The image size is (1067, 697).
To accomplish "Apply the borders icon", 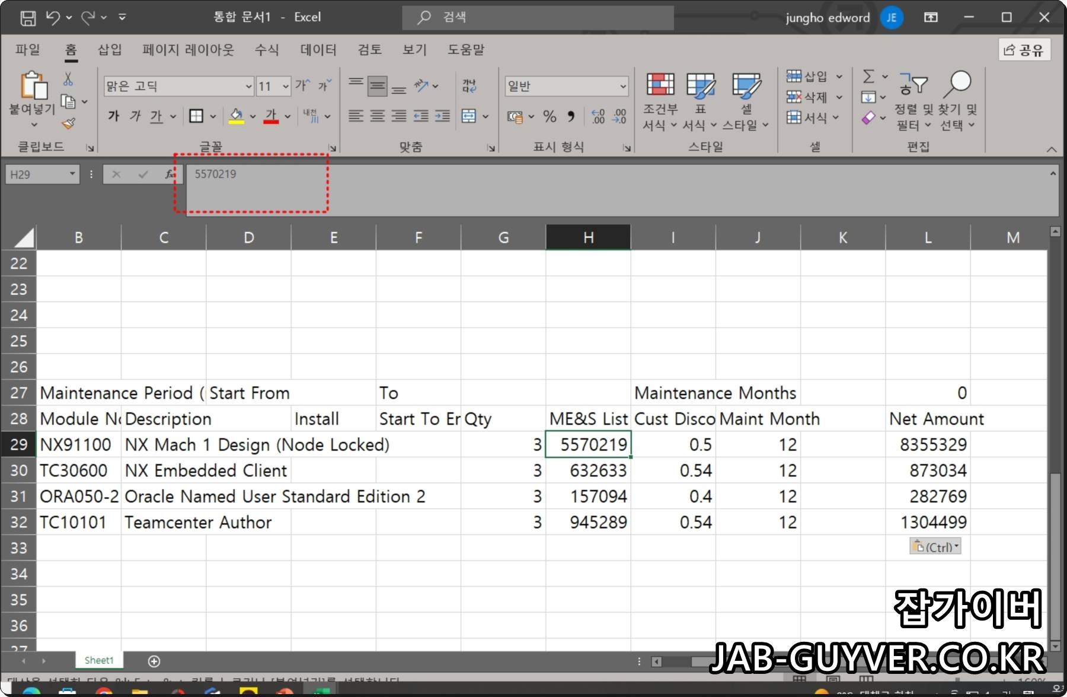I will [196, 116].
